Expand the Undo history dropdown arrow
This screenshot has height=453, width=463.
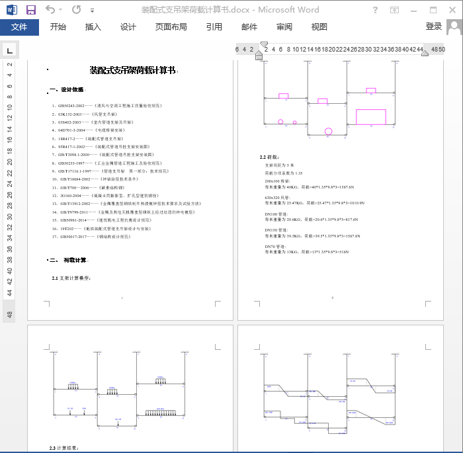(x=62, y=11)
